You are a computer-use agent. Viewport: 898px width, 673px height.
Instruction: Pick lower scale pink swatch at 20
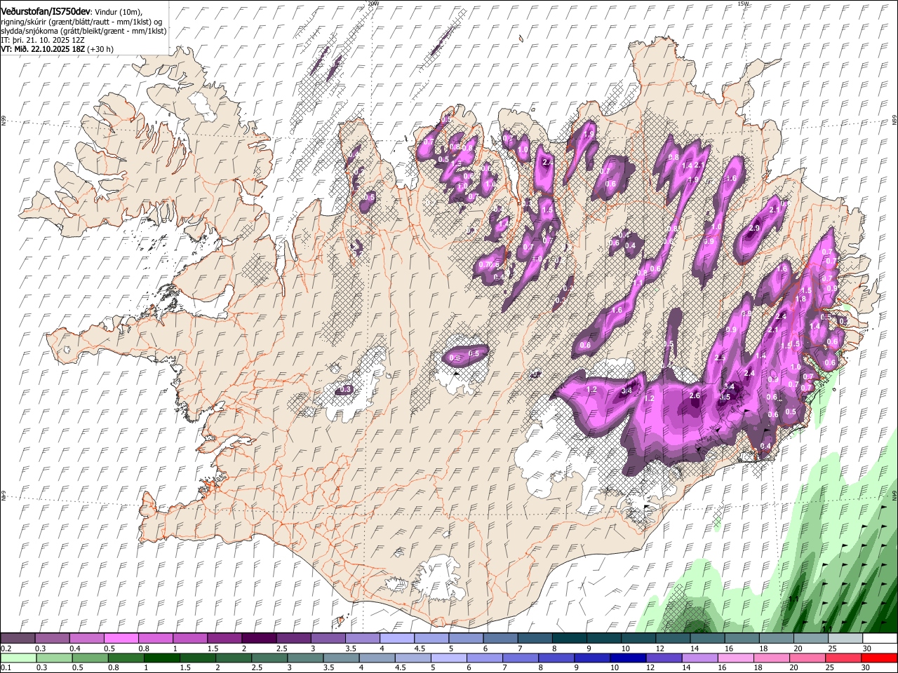tap(806, 658)
